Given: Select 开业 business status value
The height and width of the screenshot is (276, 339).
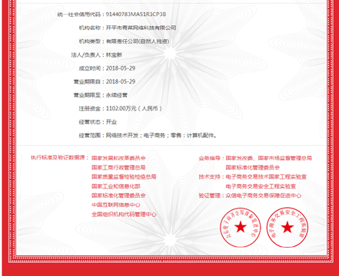Looking at the screenshot, I should pyautogui.click(x=111, y=122).
